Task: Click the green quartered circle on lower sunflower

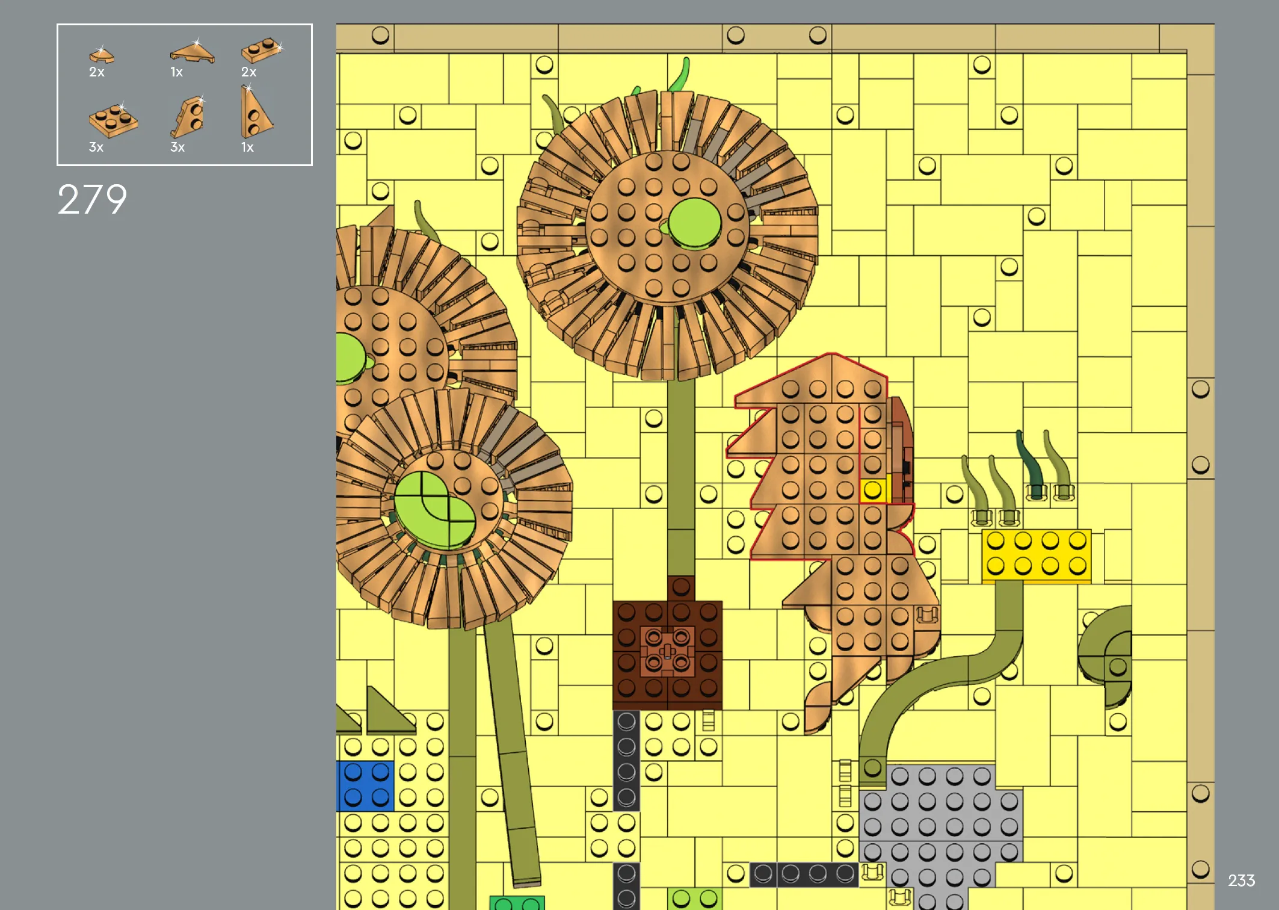Action: pos(434,510)
